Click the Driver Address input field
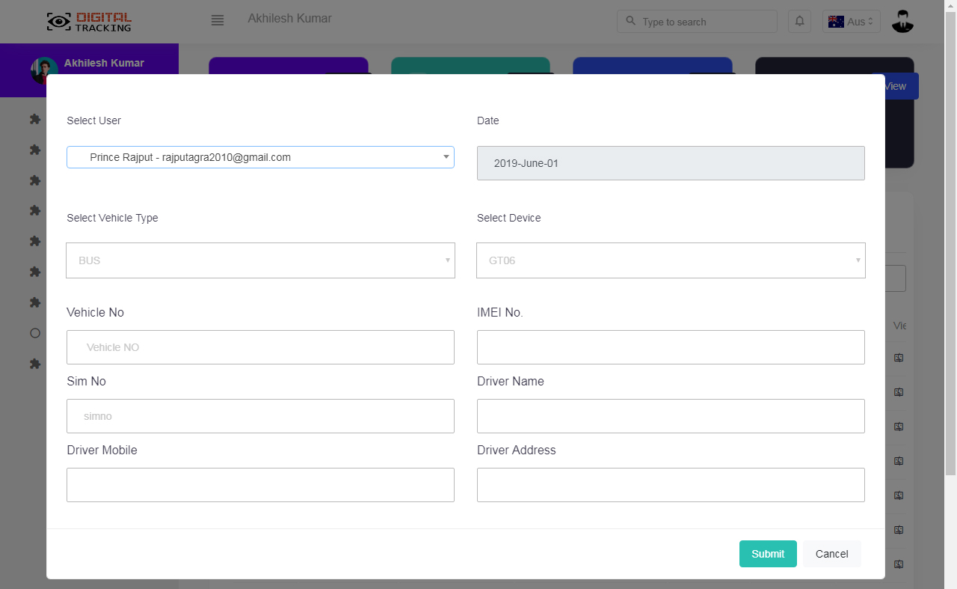This screenshot has height=589, width=957. [x=671, y=485]
